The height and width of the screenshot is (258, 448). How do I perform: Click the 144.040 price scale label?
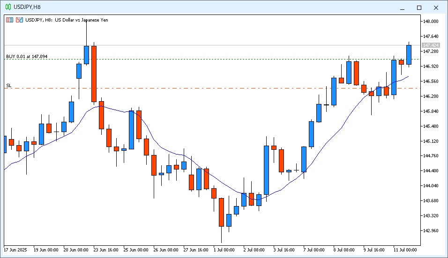[431, 186]
